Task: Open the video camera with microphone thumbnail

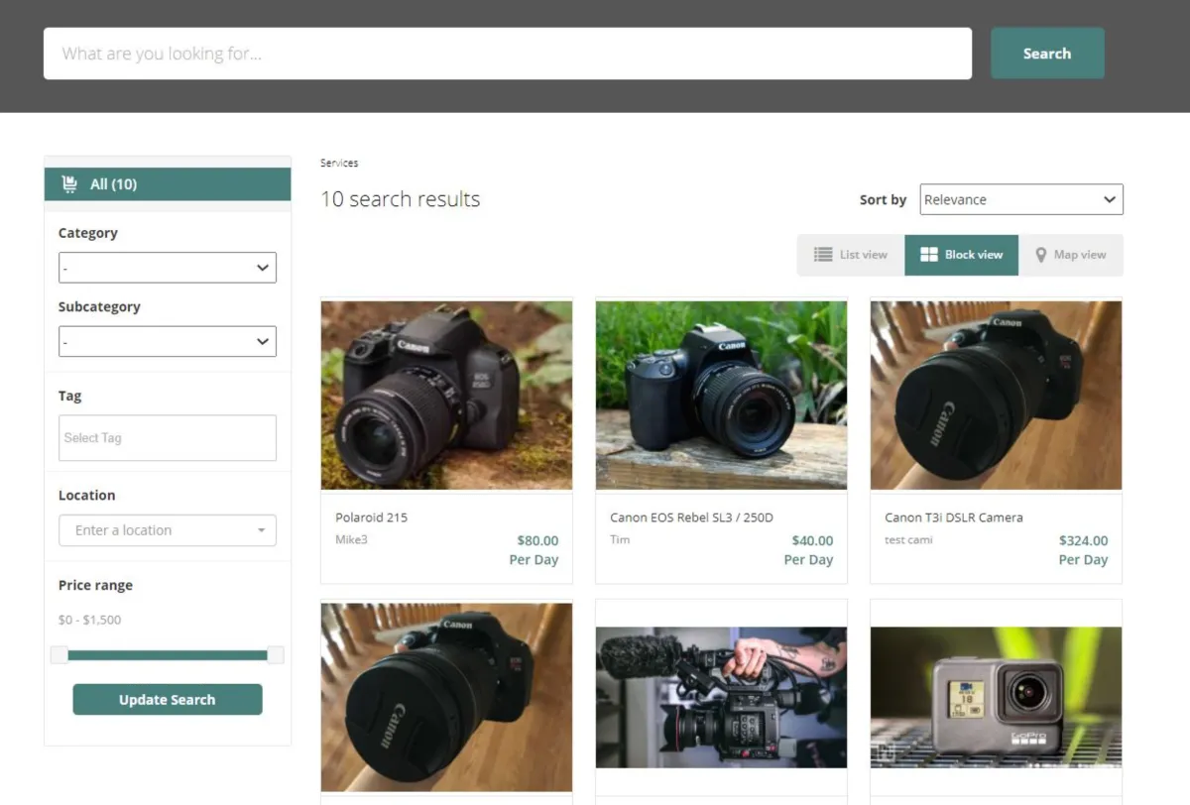Action: (722, 697)
